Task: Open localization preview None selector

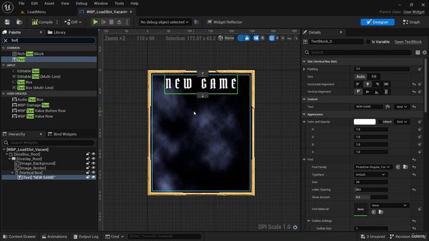Action: click(x=227, y=38)
